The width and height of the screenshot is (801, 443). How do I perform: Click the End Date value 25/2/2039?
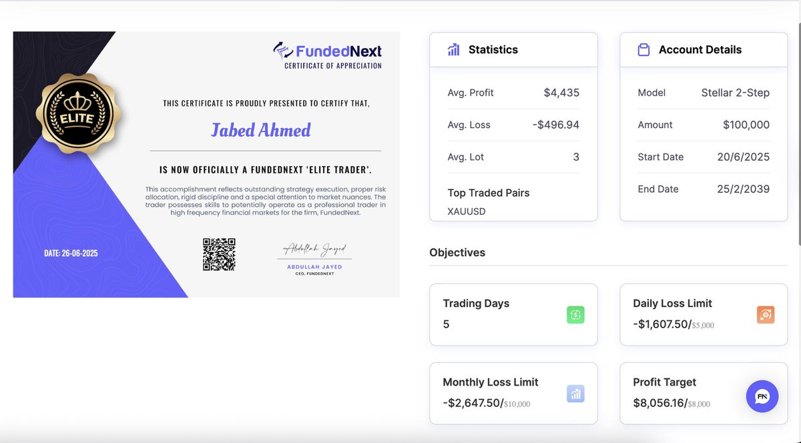[743, 189]
